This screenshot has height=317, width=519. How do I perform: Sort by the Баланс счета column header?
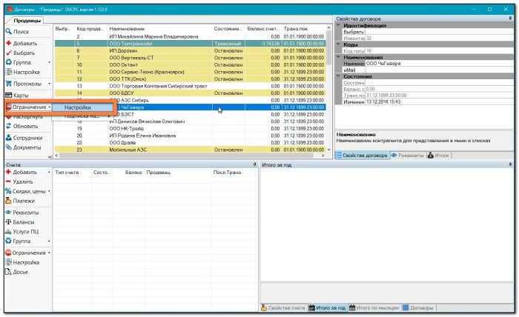263,29
